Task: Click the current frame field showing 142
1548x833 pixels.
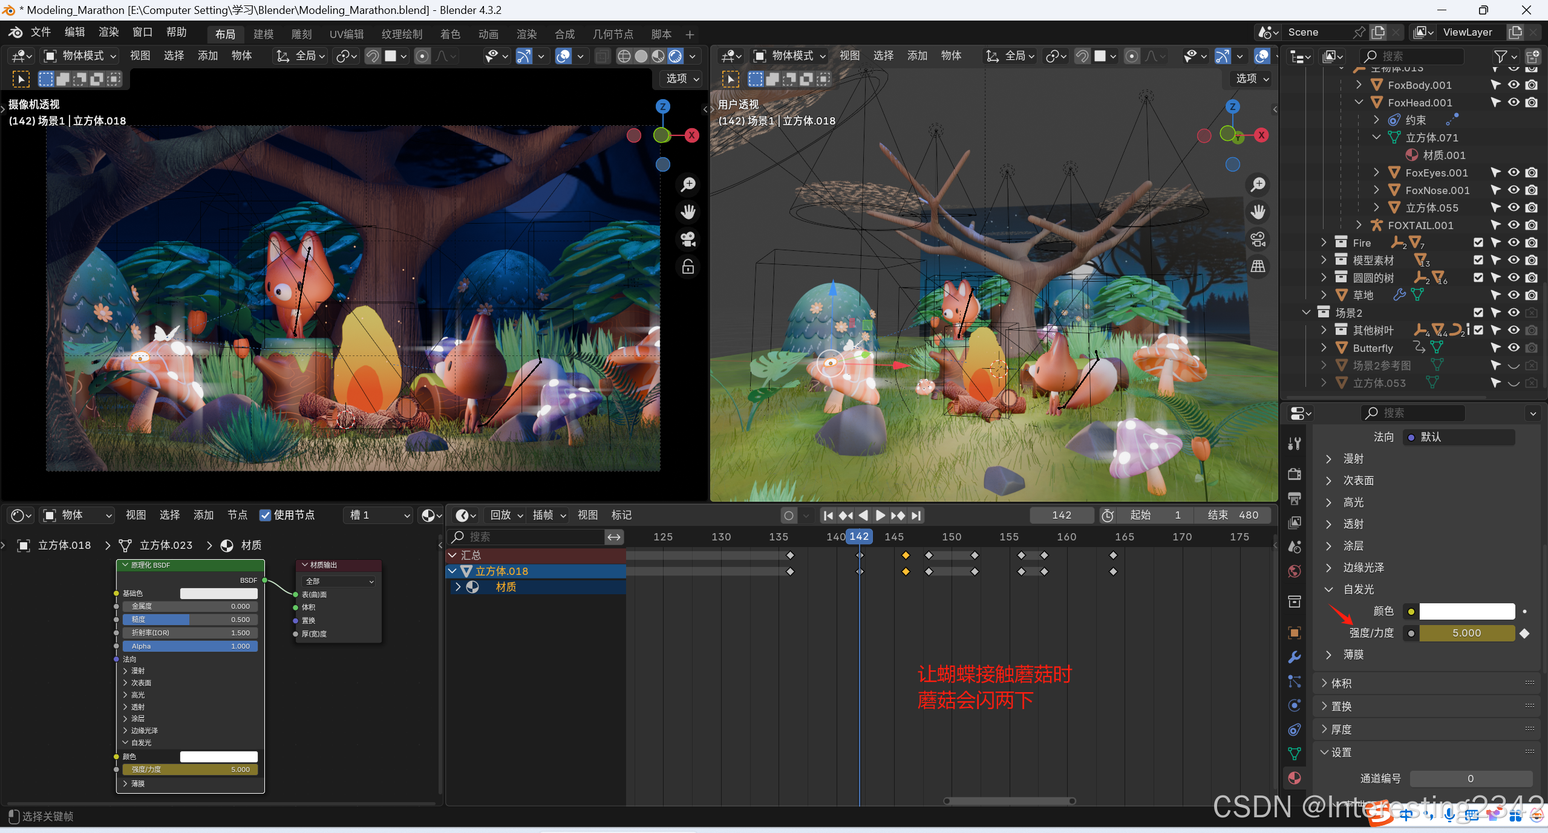Action: click(x=1062, y=515)
